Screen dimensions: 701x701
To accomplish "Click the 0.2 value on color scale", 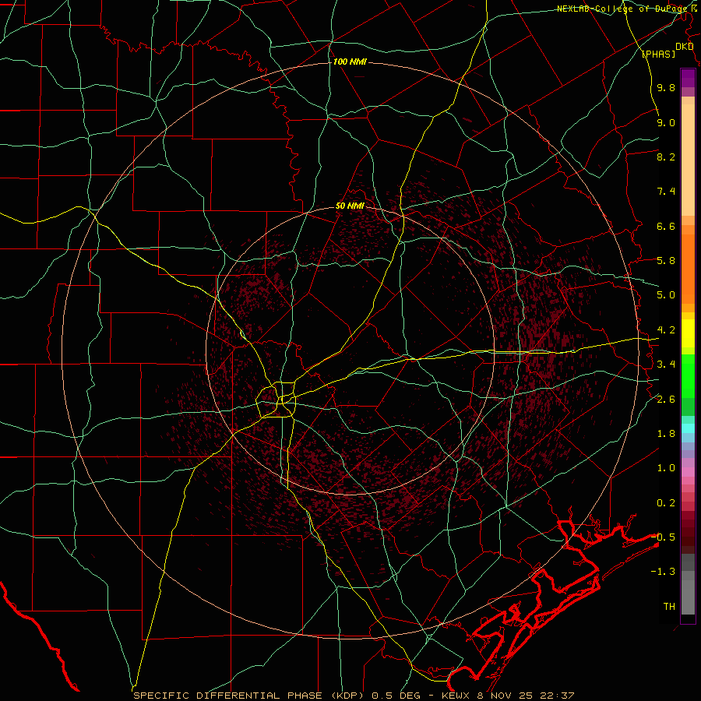I will click(x=666, y=503).
